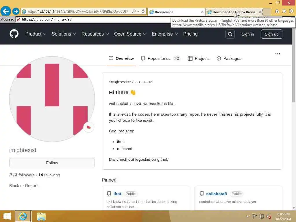Expand the Open Source menu
The image size is (296, 222).
[130, 34]
